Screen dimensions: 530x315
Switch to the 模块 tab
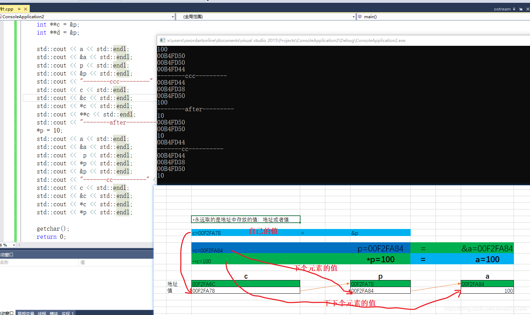pyautogui.click(x=54, y=313)
